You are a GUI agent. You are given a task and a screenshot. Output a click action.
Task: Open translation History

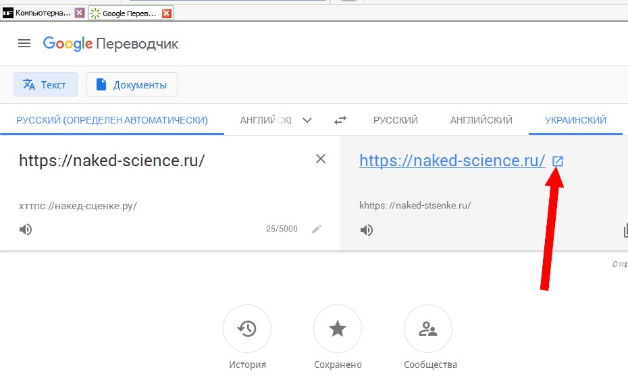[x=247, y=329]
